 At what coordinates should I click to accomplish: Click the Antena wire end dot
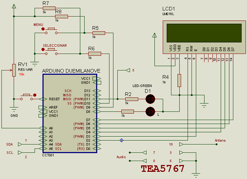[217, 144]
